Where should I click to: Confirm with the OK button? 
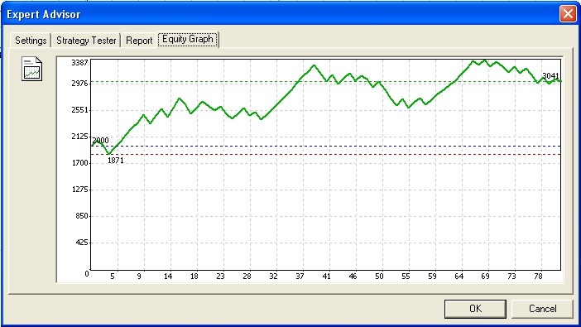[x=475, y=309]
